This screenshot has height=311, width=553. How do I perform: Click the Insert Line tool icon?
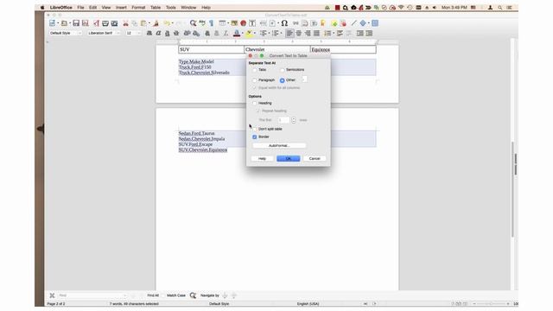(353, 23)
